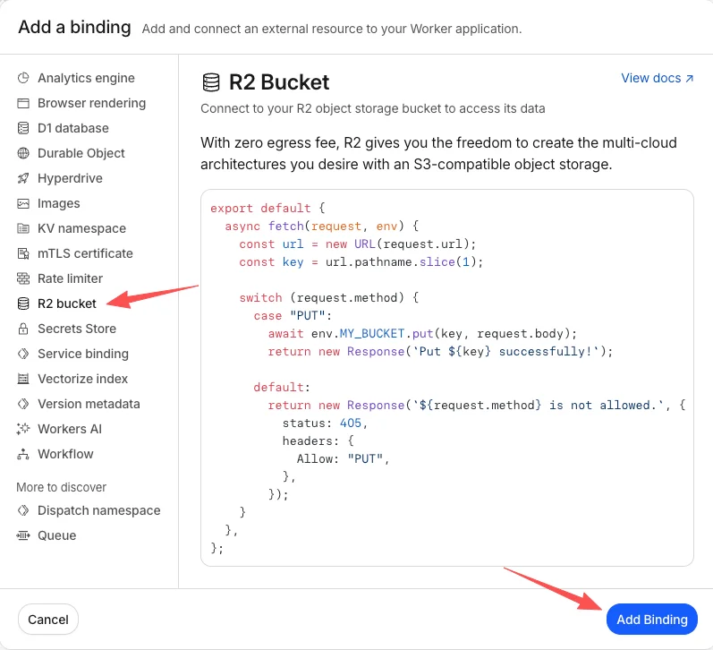This screenshot has height=650, width=713.
Task: Open the View docs link
Action: point(657,78)
